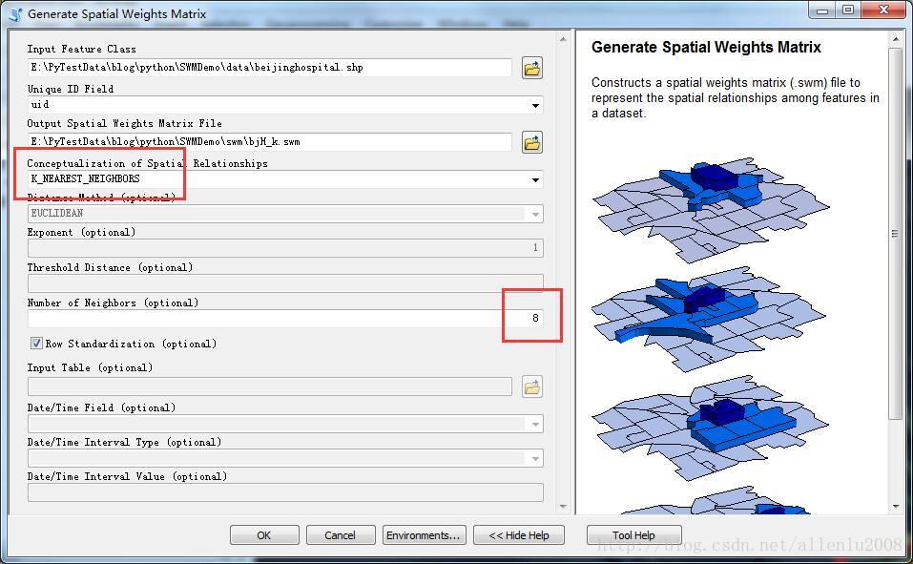This screenshot has width=913, height=564.
Task: Click the help panel scroll up arrow
Action: pyautogui.click(x=895, y=40)
